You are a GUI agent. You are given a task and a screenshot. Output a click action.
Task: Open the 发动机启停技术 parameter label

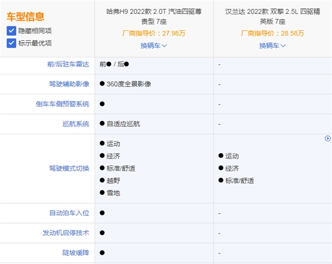[65, 233]
